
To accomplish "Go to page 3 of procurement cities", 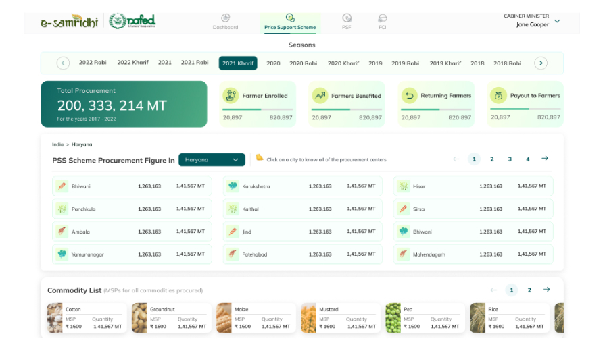I will 510,159.
